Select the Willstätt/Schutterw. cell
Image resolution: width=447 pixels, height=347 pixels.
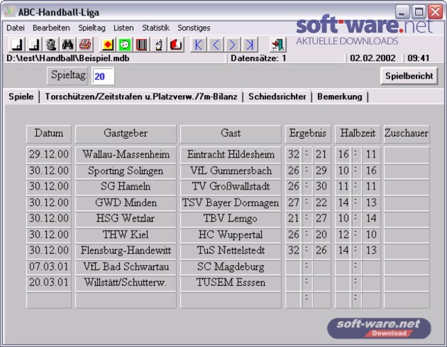point(125,282)
